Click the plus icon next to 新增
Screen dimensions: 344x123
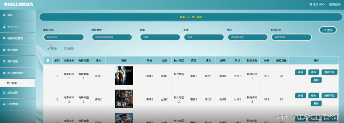click(48, 49)
